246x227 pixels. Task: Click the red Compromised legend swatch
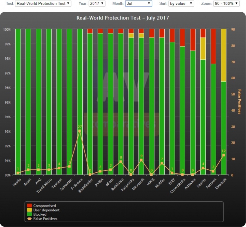coord(29,206)
